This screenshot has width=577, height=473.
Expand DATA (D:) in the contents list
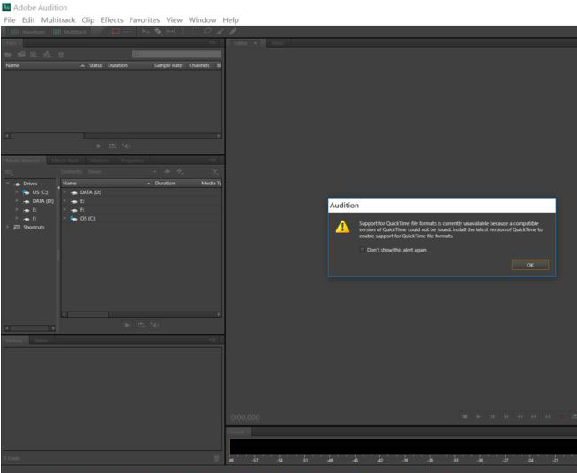pos(64,192)
